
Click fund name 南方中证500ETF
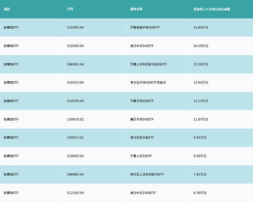(142, 46)
